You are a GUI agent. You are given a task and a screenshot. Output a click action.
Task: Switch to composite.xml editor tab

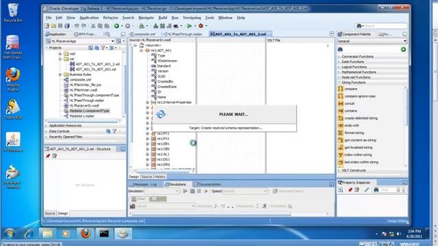142,34
